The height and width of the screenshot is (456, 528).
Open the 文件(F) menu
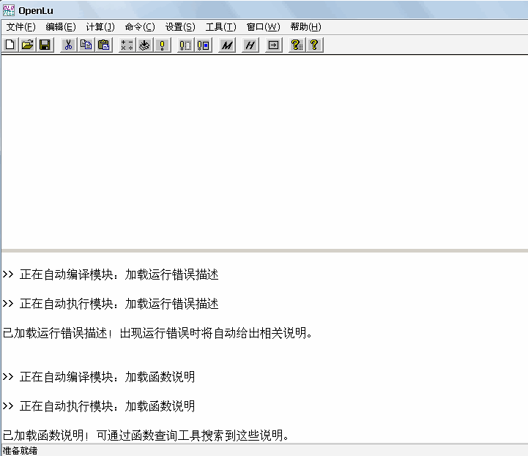(x=21, y=27)
